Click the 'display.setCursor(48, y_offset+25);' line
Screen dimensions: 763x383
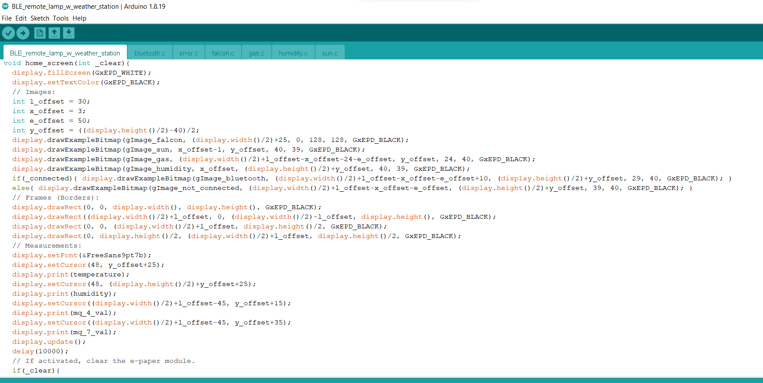[88, 265]
